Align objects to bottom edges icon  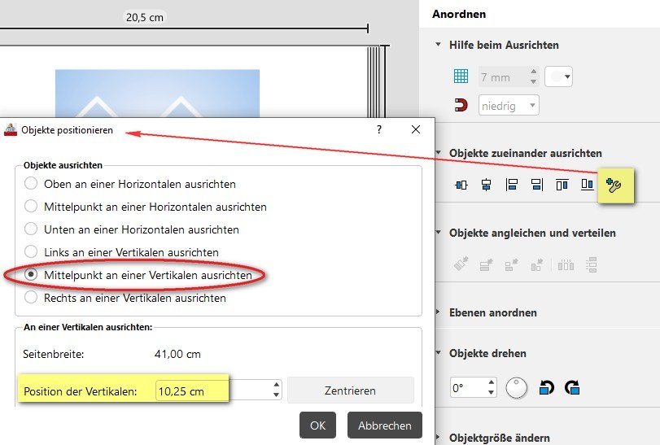(x=588, y=185)
